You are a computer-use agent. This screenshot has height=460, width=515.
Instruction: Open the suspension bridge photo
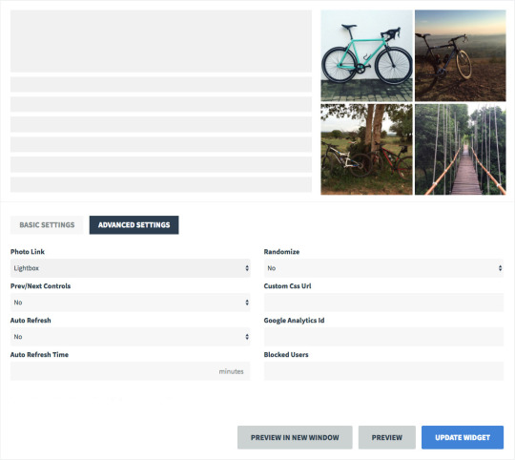[x=461, y=150]
